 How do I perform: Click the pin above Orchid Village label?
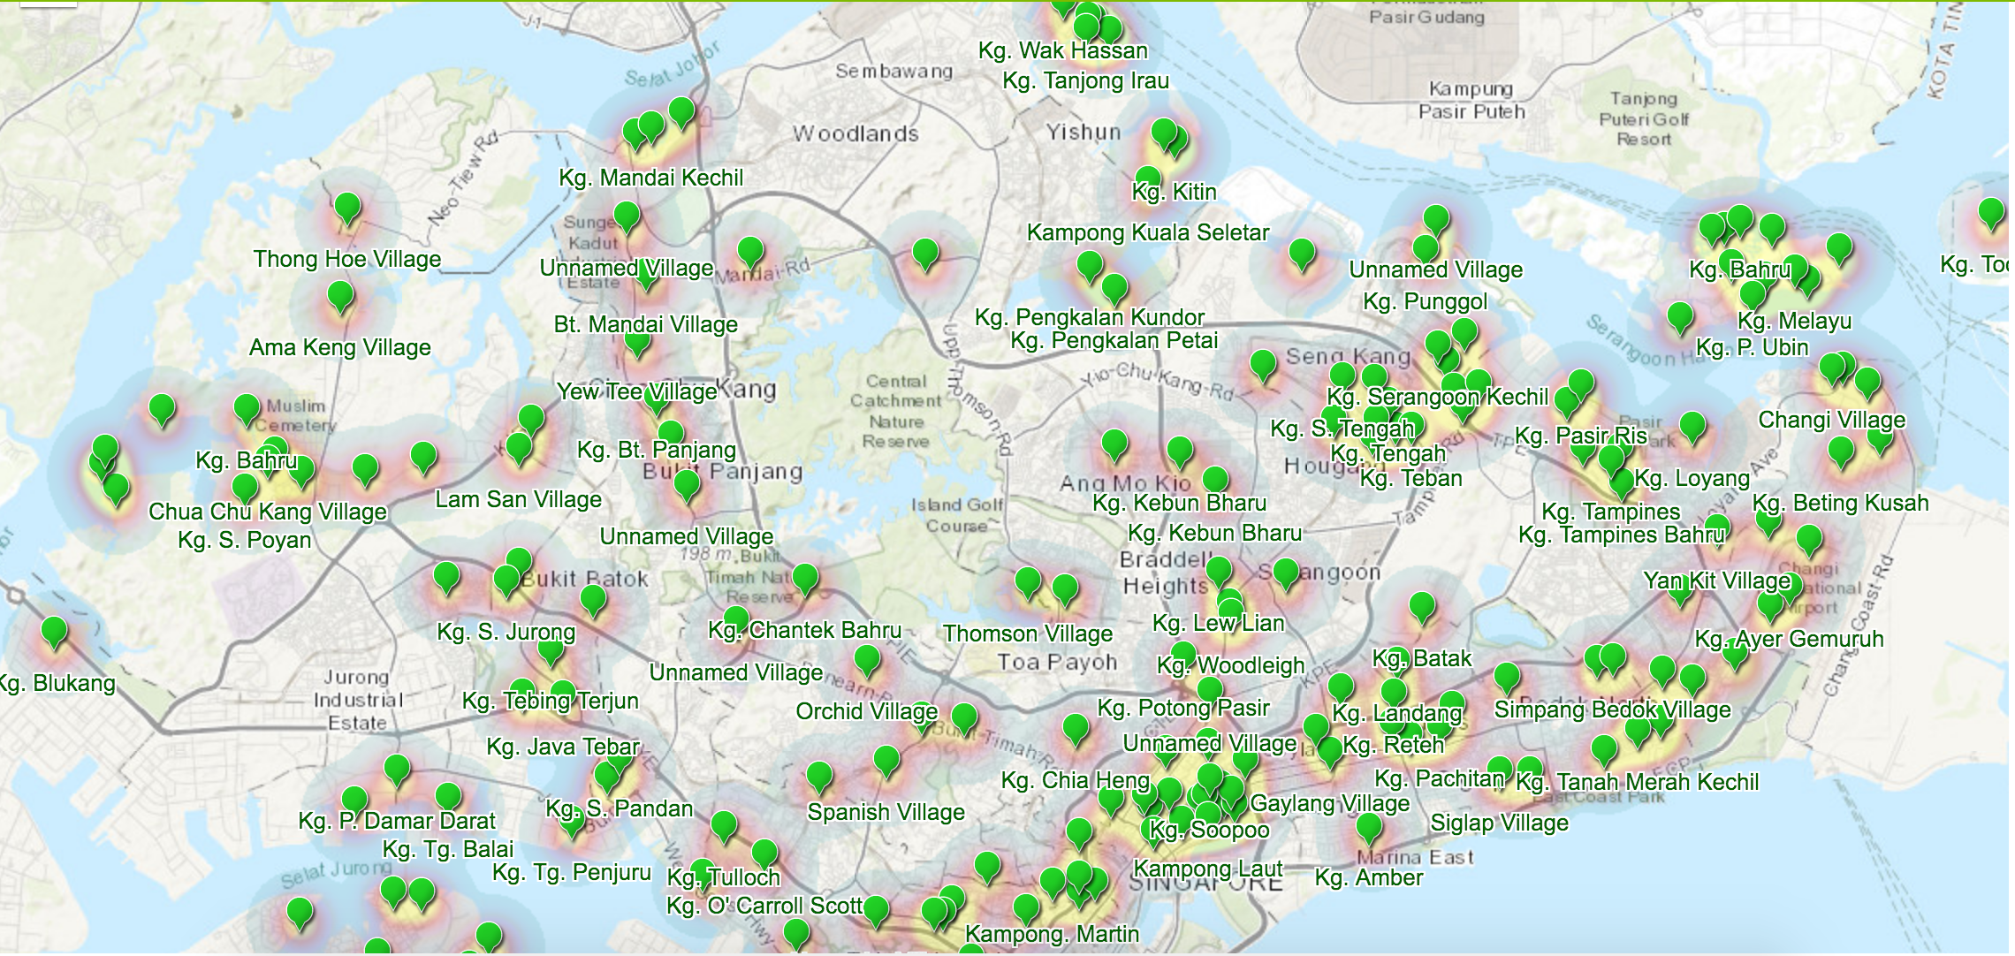[867, 659]
